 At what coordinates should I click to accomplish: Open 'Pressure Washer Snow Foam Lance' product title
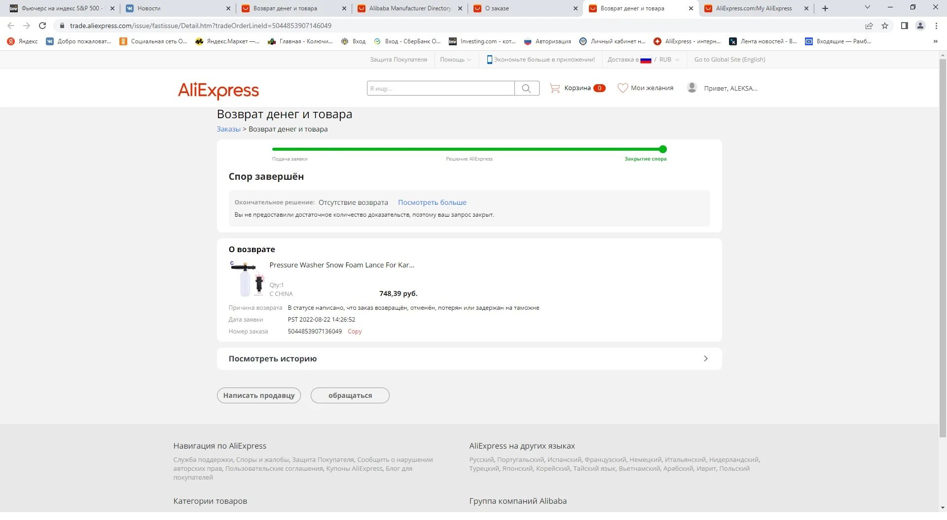pos(342,265)
